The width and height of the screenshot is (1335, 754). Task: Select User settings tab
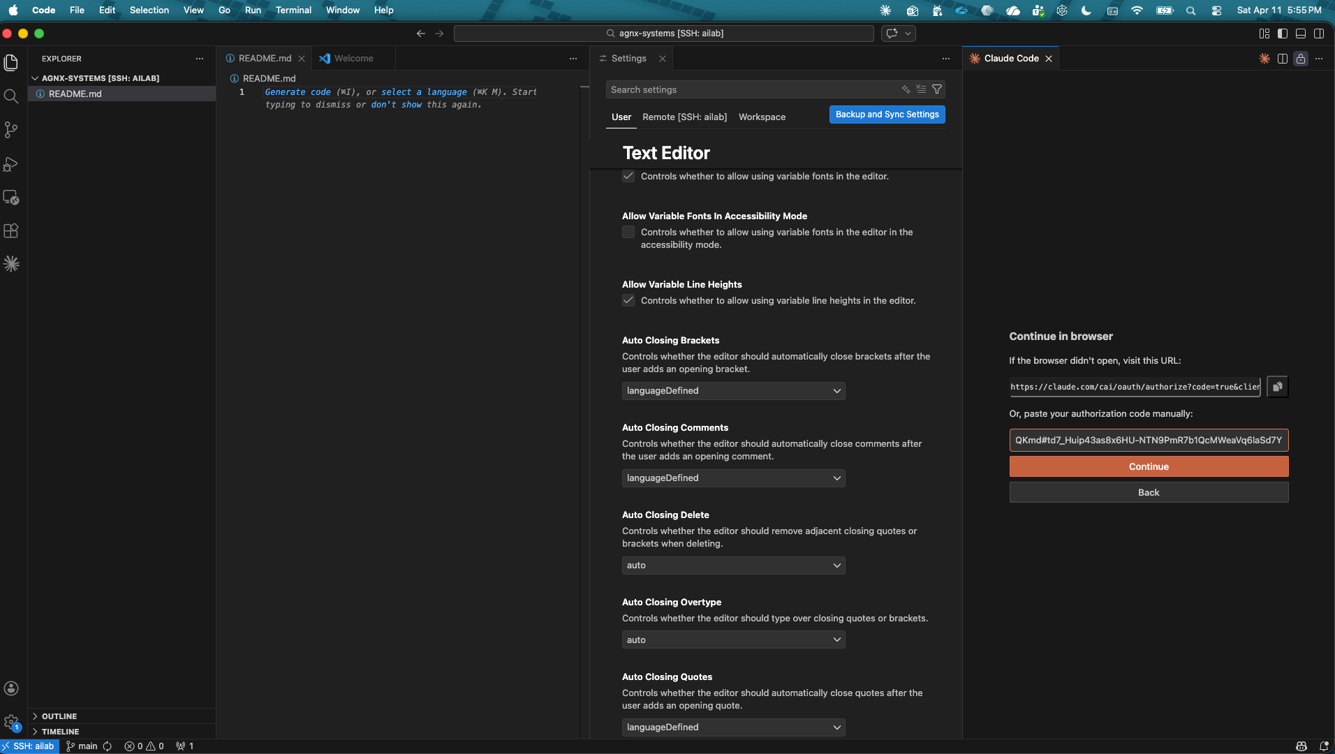pos(621,117)
